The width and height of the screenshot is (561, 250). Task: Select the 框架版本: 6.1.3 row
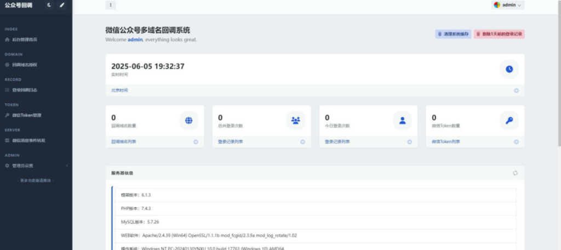(x=316, y=195)
